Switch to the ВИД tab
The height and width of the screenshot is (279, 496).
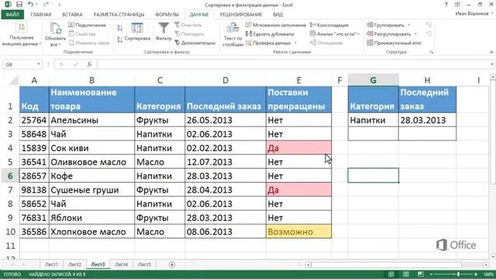(x=277, y=15)
